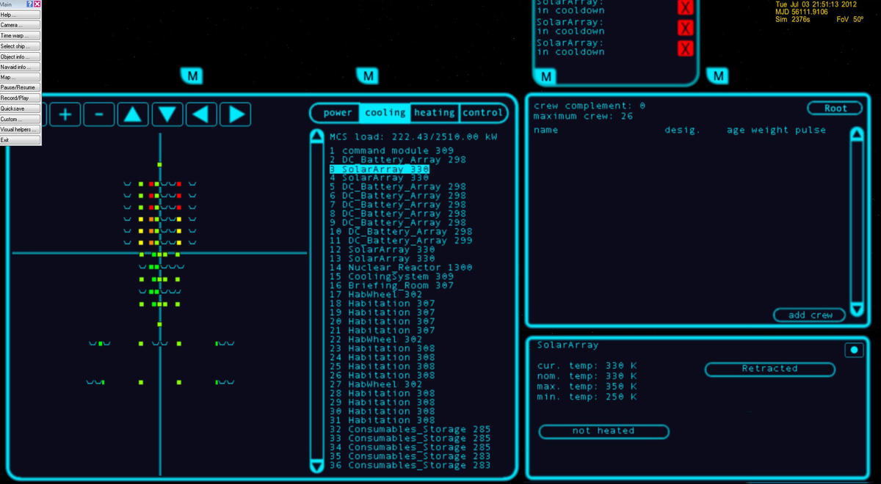Click the crew list scrollbar down arrow
This screenshot has height=484, width=881.
(856, 309)
